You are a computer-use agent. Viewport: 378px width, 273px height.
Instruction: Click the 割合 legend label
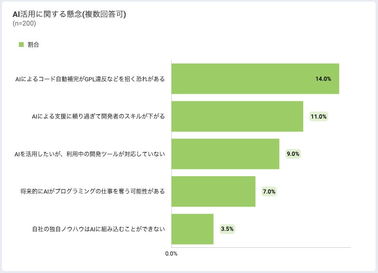33,45
